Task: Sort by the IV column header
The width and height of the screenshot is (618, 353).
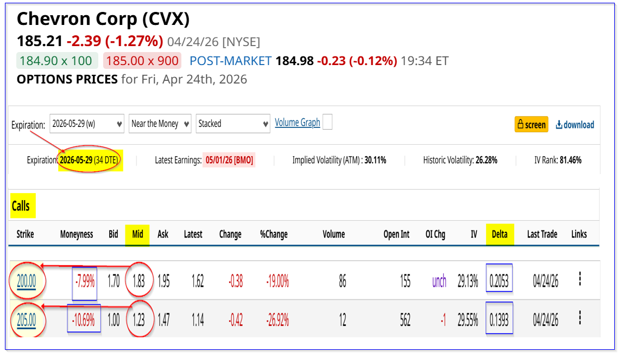Action: click(474, 234)
